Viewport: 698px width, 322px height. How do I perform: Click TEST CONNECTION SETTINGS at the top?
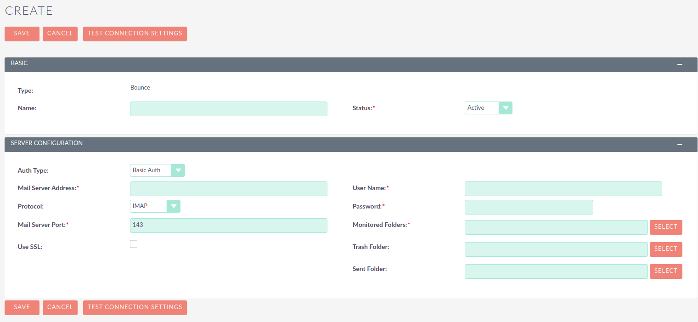point(135,34)
